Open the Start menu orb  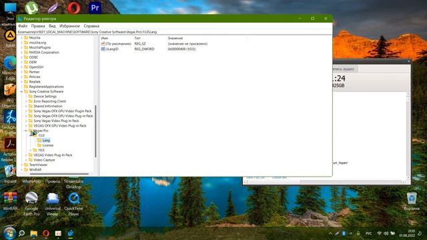click(x=9, y=233)
